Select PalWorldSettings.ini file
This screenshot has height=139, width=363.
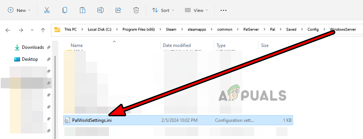point(178,120)
